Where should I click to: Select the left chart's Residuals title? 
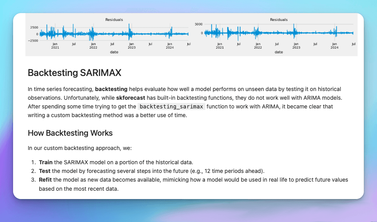(114, 19)
